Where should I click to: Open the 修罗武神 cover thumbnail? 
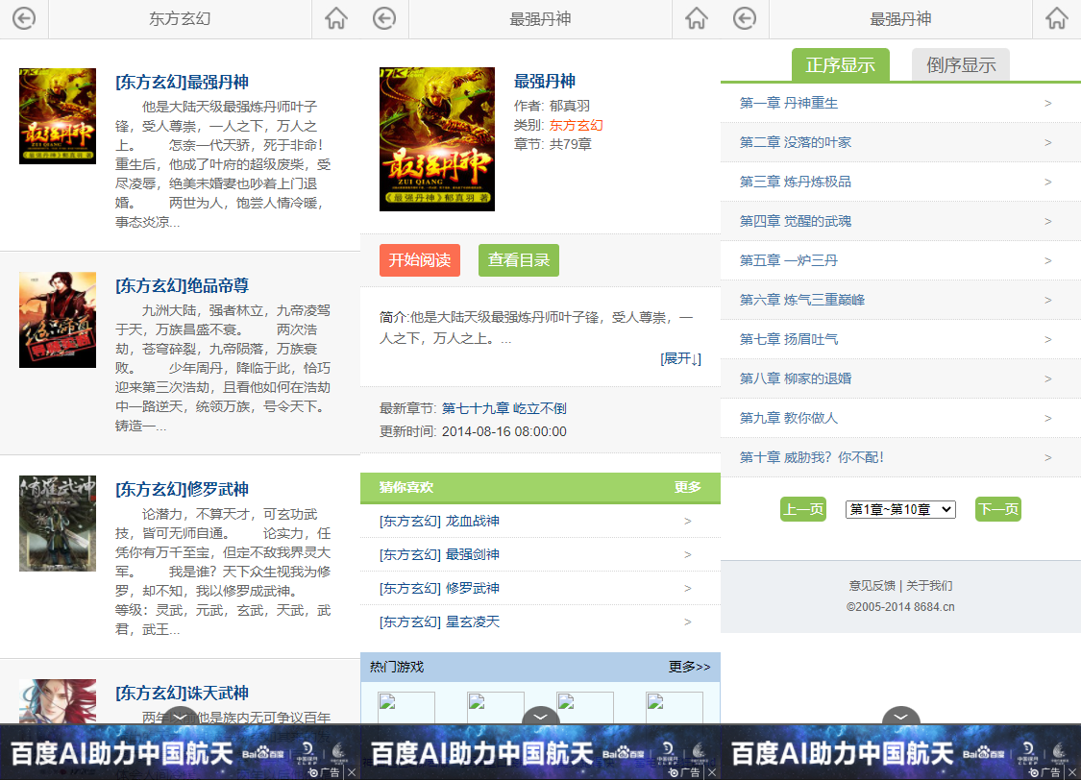pyautogui.click(x=58, y=524)
